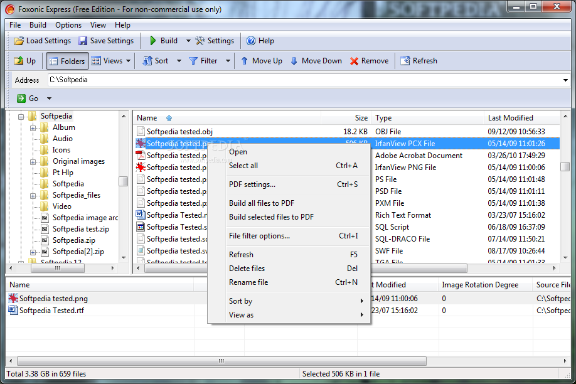Click the Move Up arrow icon
The height and width of the screenshot is (384, 576).
[245, 61]
